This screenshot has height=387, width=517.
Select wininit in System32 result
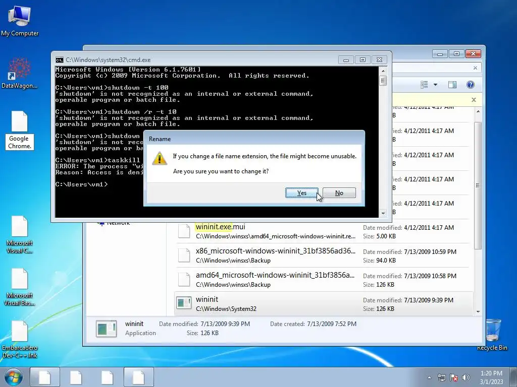click(324, 304)
